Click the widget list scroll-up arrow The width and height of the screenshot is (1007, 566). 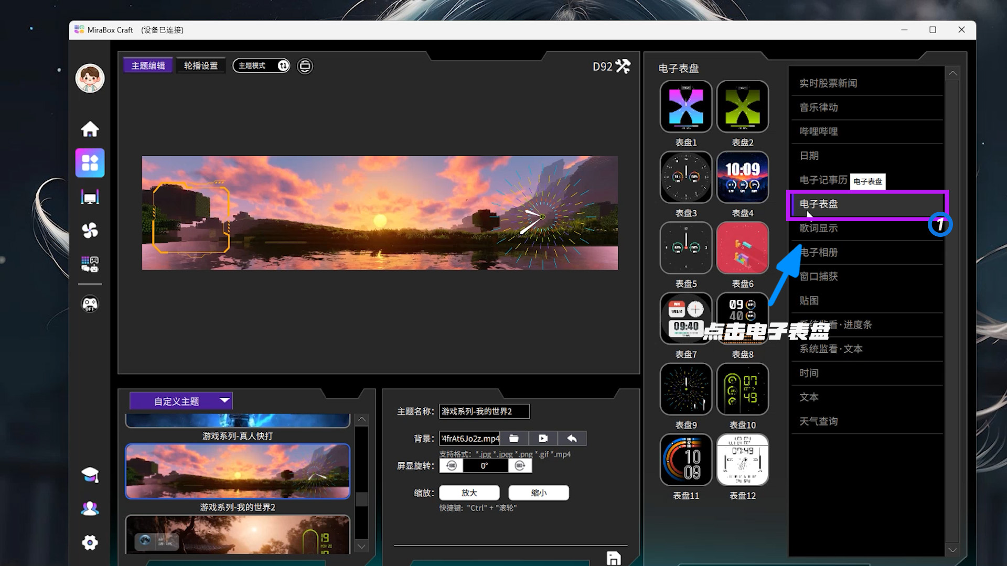tap(952, 73)
